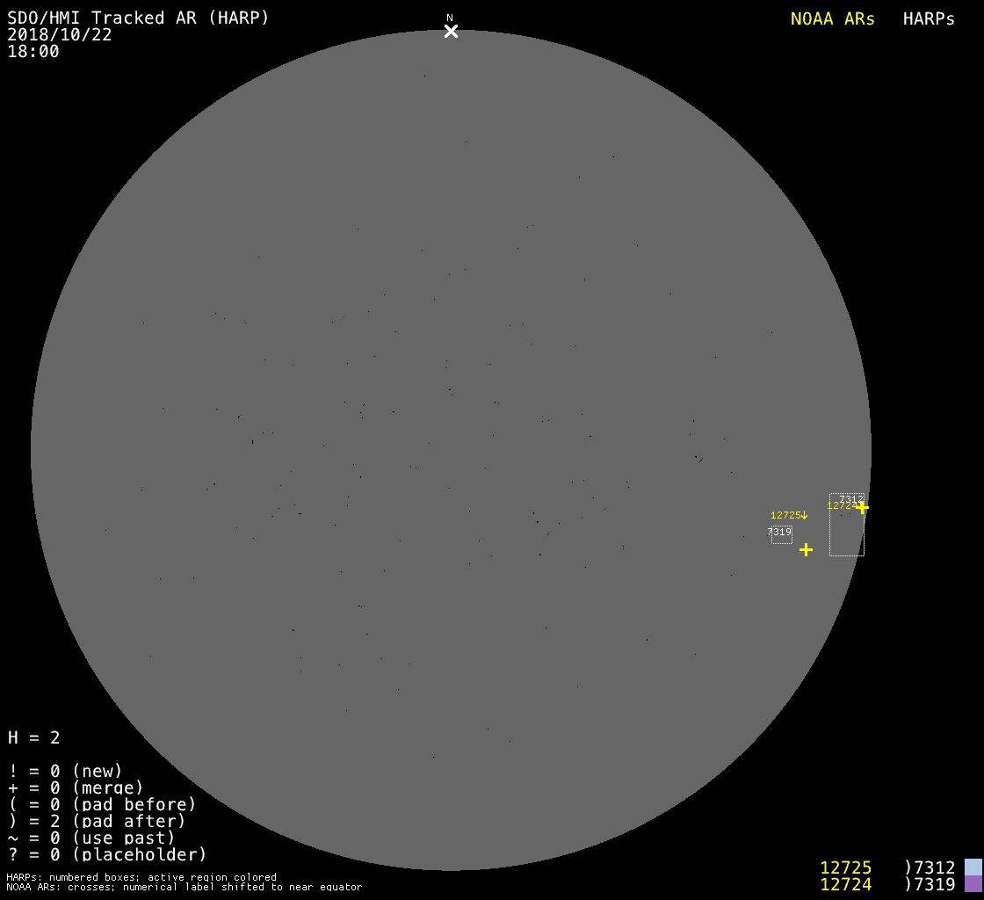The width and height of the screenshot is (984, 900).
Task: Click the yellow cross beside HARP 7312
Action: (x=862, y=507)
